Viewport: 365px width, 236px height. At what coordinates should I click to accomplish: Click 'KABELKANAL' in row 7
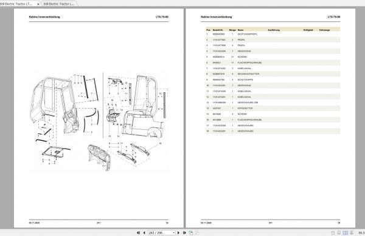[x=245, y=69]
